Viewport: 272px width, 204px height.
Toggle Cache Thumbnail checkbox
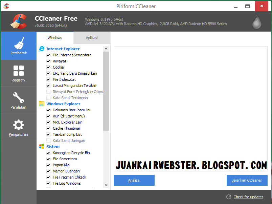pyautogui.click(x=48, y=128)
